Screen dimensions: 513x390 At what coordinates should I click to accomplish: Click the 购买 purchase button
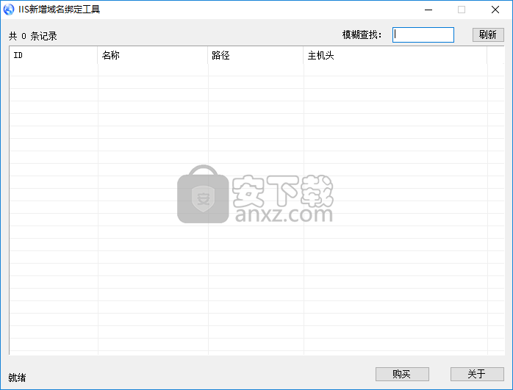(402, 374)
